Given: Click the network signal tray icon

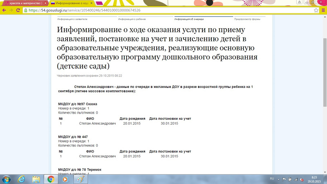Looking at the screenshot, I should click(296, 180).
